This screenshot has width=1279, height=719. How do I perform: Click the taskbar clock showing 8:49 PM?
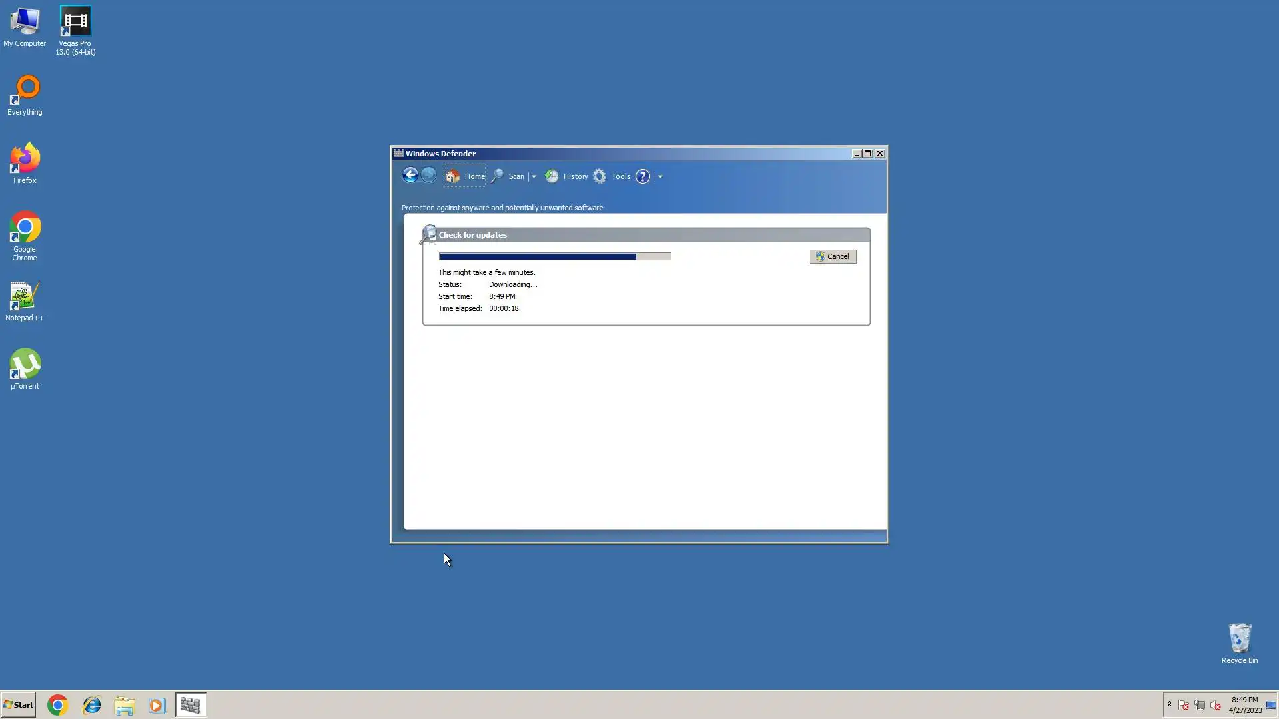pos(1244,704)
